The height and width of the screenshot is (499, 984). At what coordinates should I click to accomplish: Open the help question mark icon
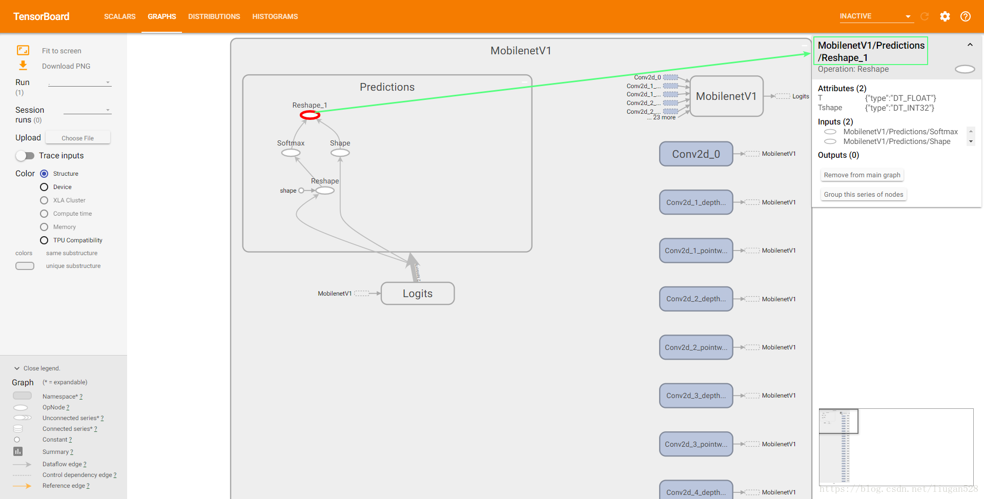pos(966,16)
